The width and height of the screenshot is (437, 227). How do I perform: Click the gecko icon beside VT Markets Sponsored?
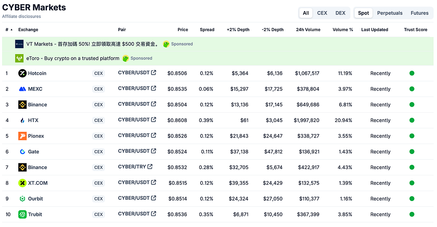[166, 44]
